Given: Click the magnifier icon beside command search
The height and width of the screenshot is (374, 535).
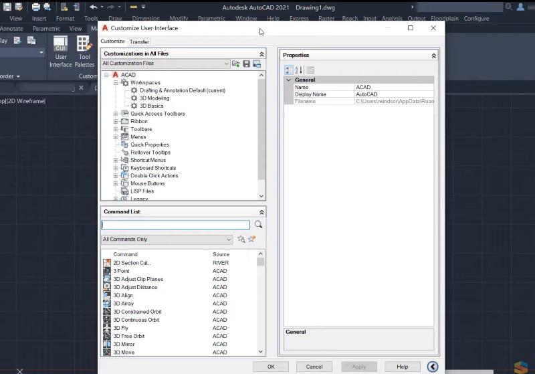Looking at the screenshot, I should pos(258,225).
